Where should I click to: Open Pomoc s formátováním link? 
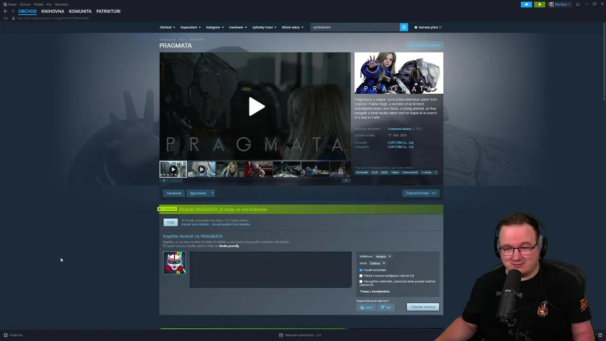tap(374, 291)
